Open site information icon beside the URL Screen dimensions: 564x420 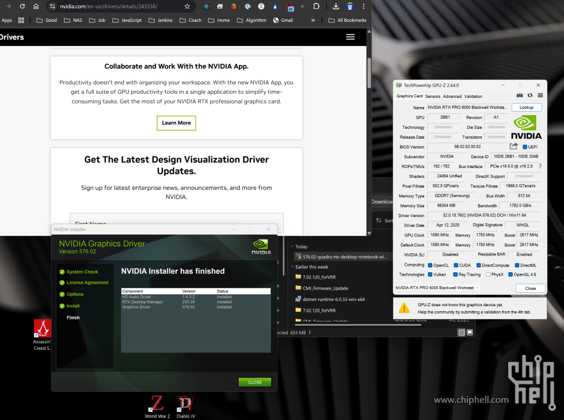click(52, 6)
